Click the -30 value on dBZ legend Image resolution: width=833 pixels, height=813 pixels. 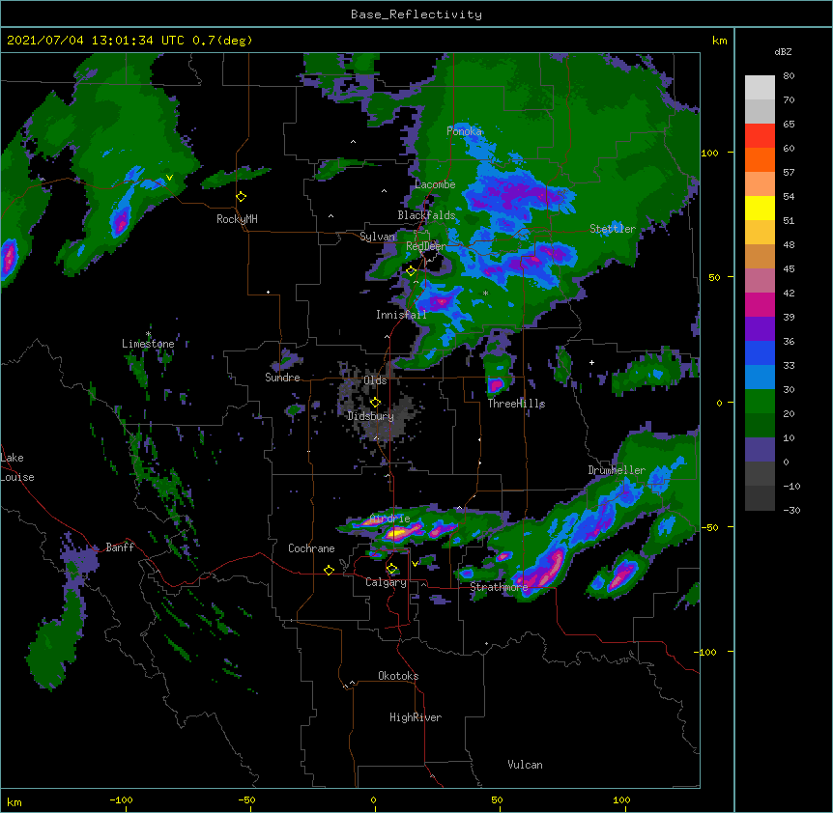[x=791, y=511]
